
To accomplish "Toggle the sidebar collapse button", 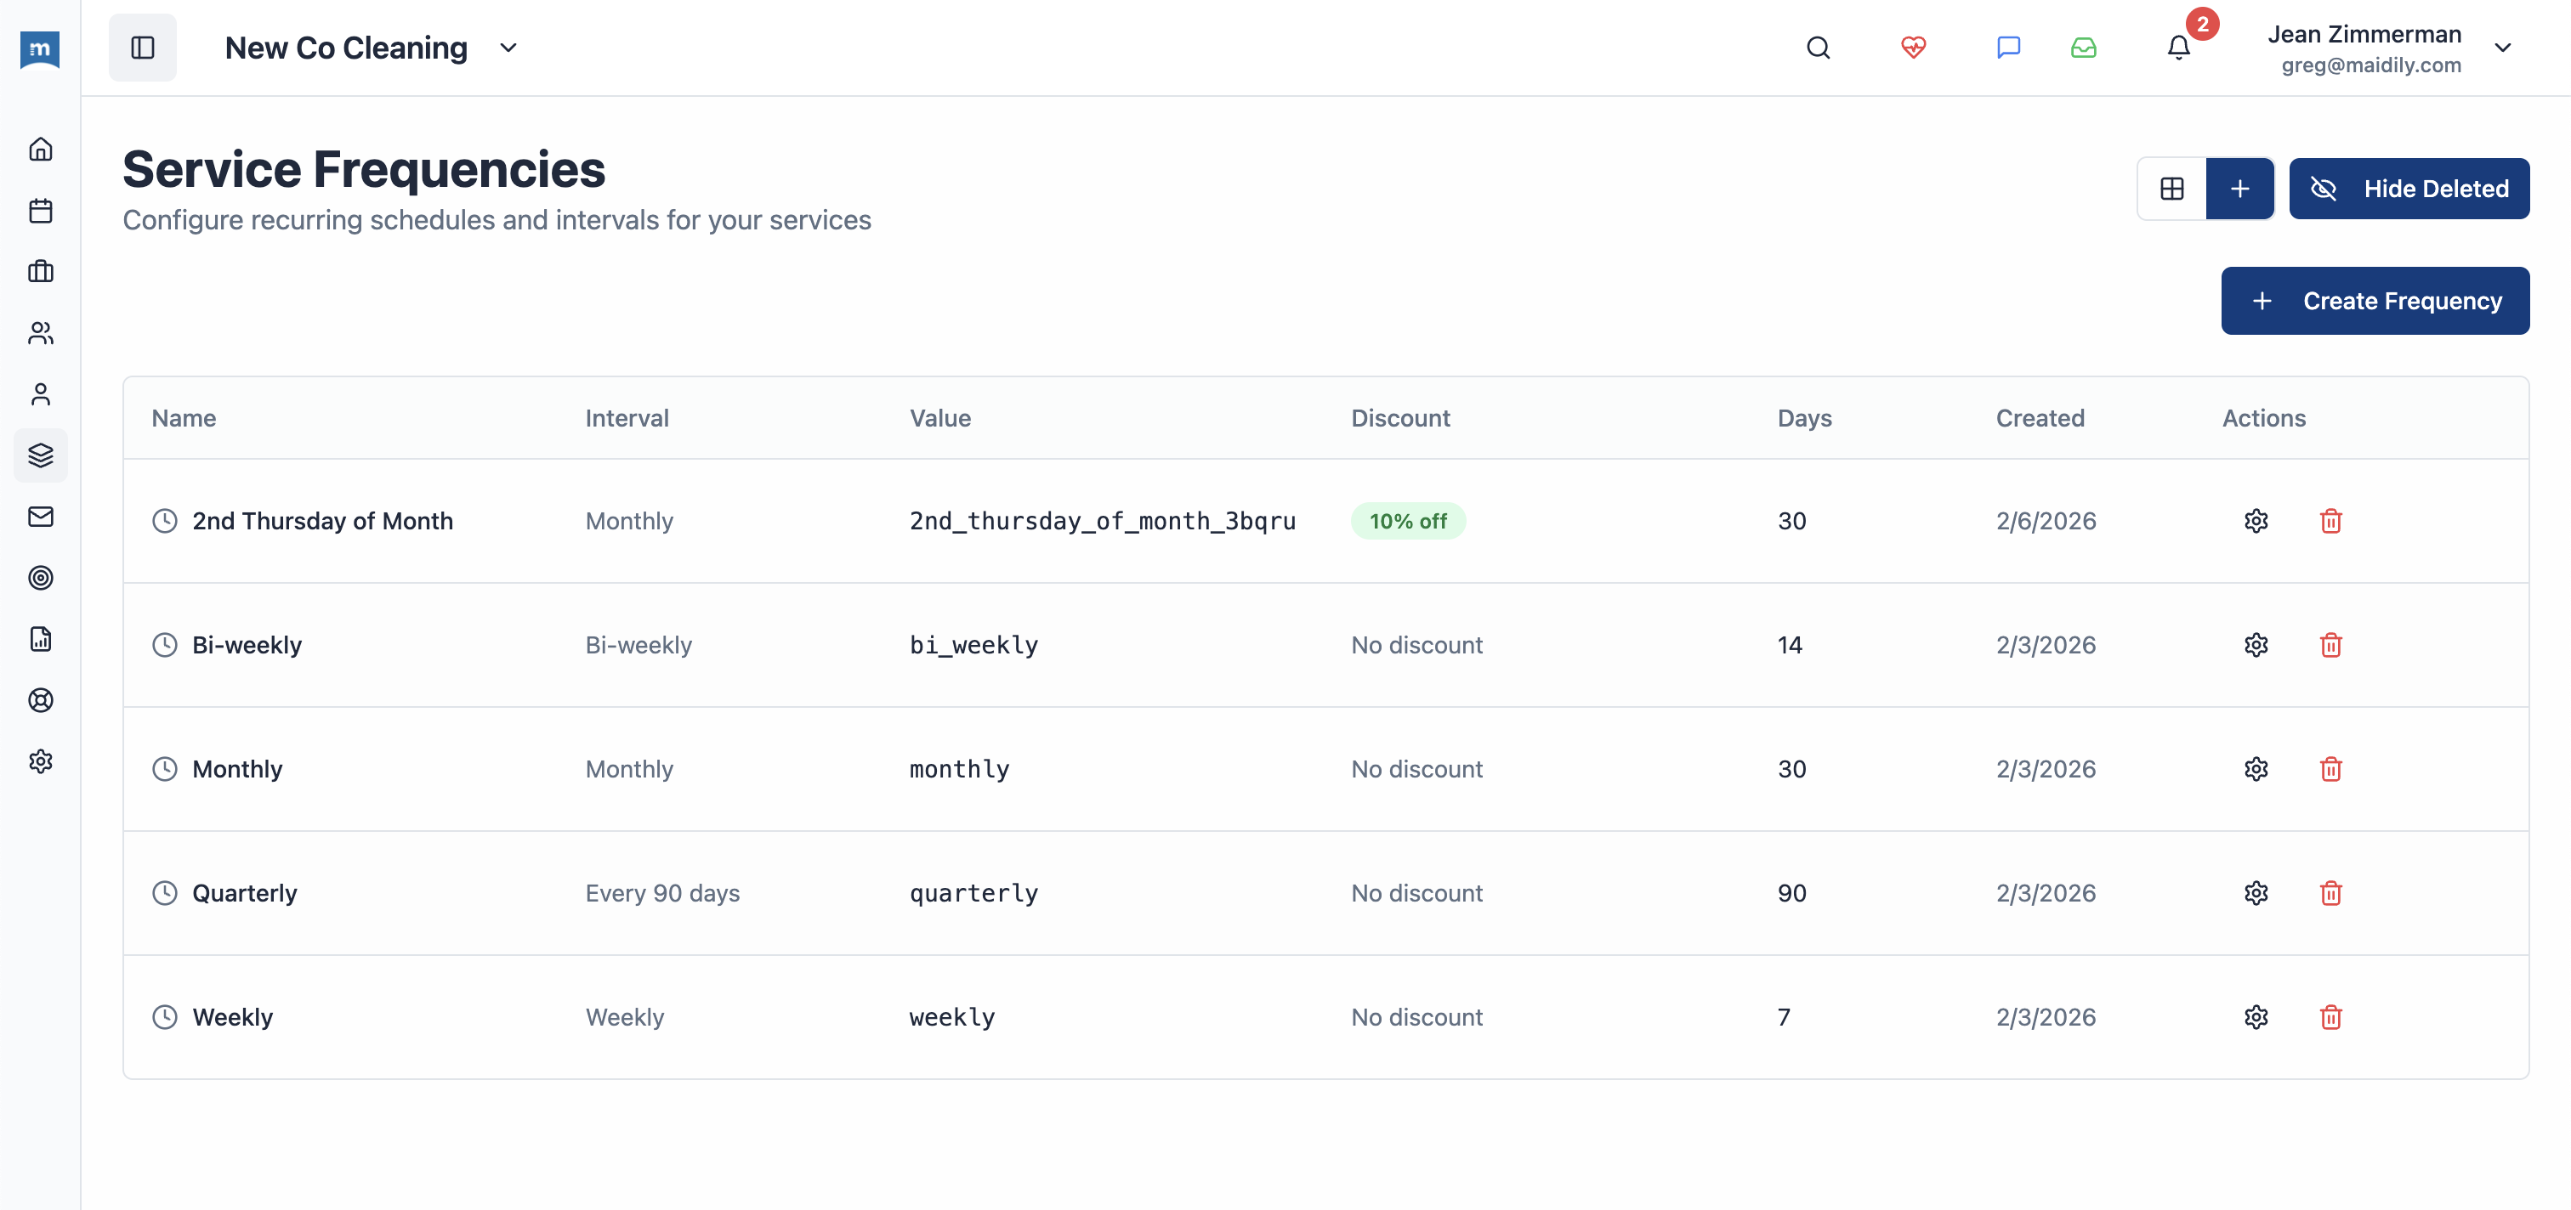I will pos(143,47).
